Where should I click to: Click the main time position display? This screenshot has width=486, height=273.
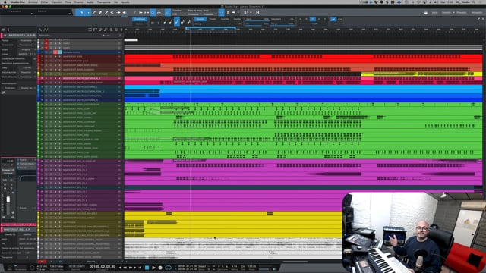(103, 266)
